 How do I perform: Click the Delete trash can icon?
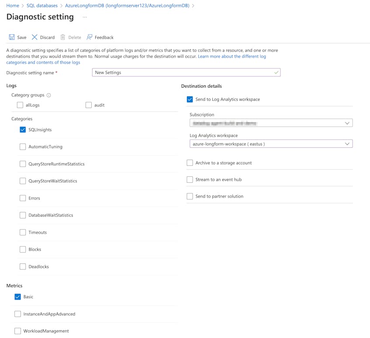[63, 37]
